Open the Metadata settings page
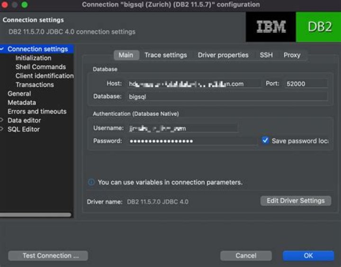The image size is (341, 267). [22, 102]
